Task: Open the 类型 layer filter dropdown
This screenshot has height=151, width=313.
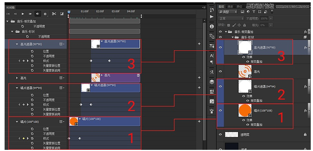Action: click(x=228, y=12)
